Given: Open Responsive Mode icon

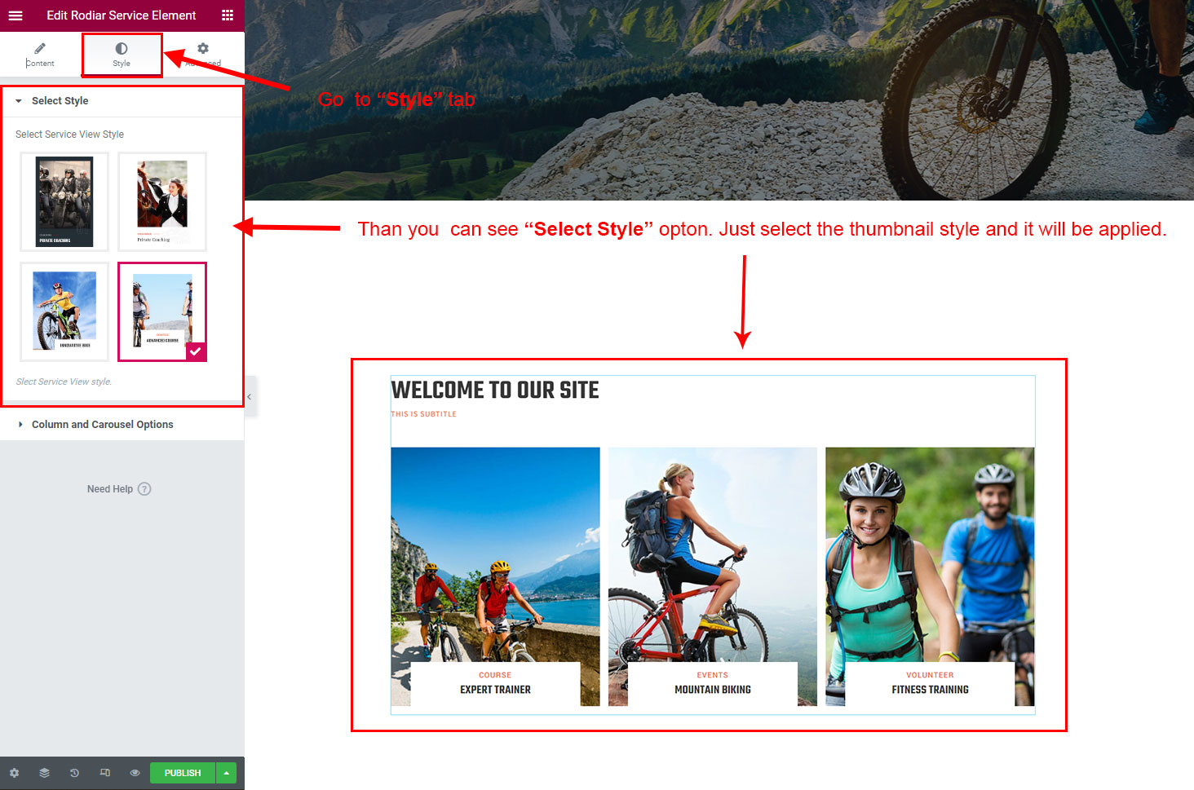Looking at the screenshot, I should click(104, 773).
